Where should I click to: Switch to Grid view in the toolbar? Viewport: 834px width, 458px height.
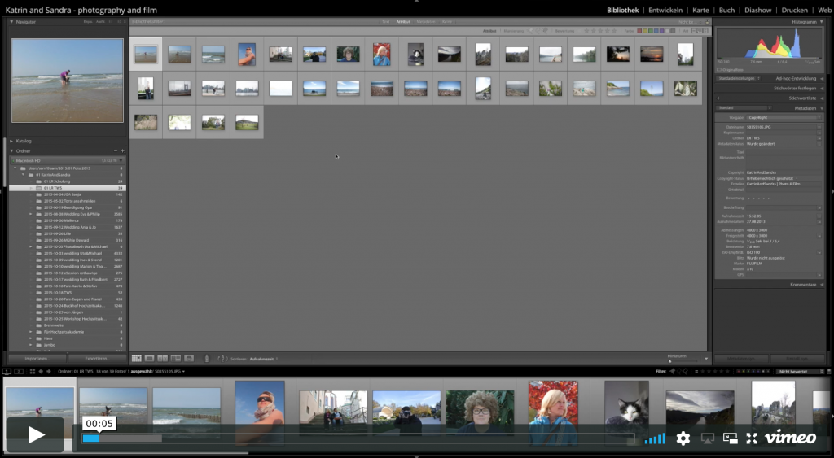[137, 360]
